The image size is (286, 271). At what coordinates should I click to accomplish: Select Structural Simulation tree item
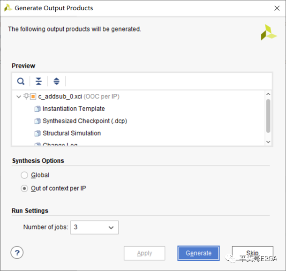coord(71,133)
